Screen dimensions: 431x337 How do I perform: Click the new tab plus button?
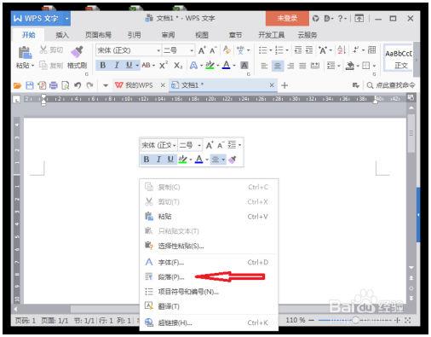click(x=284, y=85)
